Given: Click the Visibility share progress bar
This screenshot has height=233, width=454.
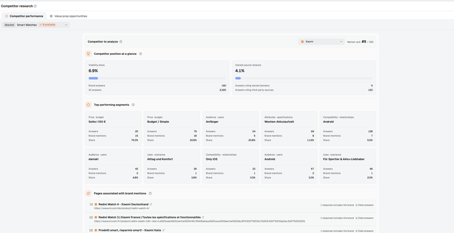Looking at the screenshot, I should tap(157, 78).
